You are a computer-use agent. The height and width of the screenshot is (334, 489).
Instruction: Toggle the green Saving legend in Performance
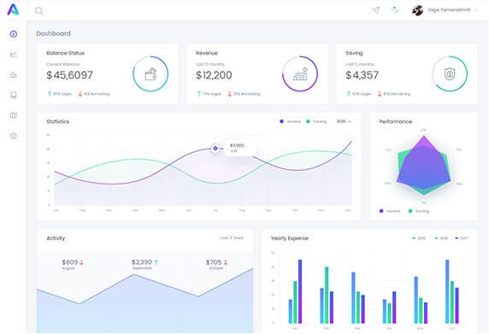tap(419, 211)
